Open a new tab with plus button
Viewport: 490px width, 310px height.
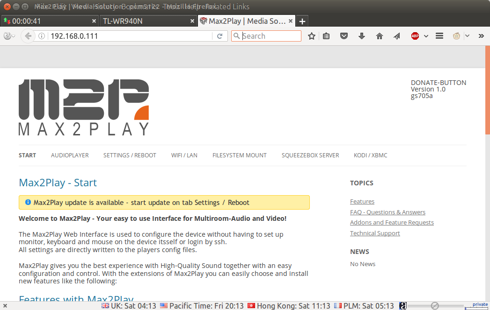pos(302,21)
